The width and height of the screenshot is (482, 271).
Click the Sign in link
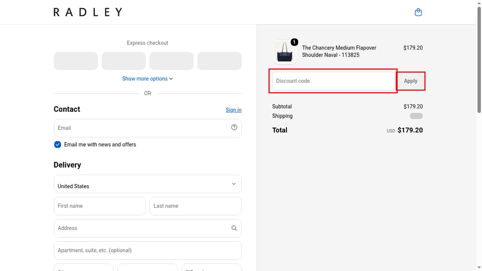pos(233,110)
